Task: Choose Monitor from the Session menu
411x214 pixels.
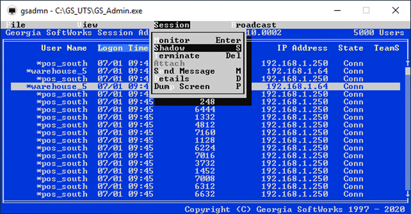Action: tap(197, 41)
